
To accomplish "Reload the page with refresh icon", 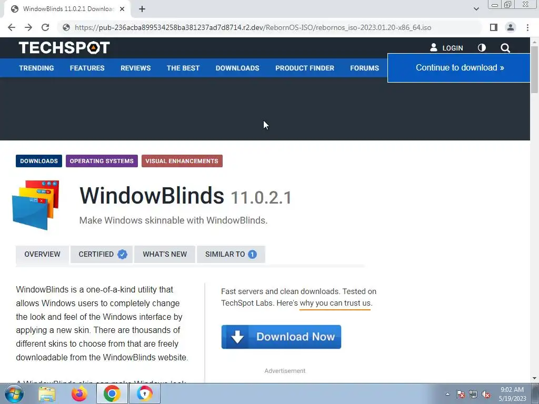I will click(45, 27).
